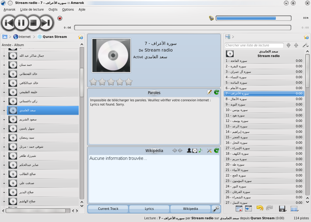The width and height of the screenshot is (311, 222).
Task: Select playlist track 12 - سورة يوسف
Action: [x=264, y=121]
